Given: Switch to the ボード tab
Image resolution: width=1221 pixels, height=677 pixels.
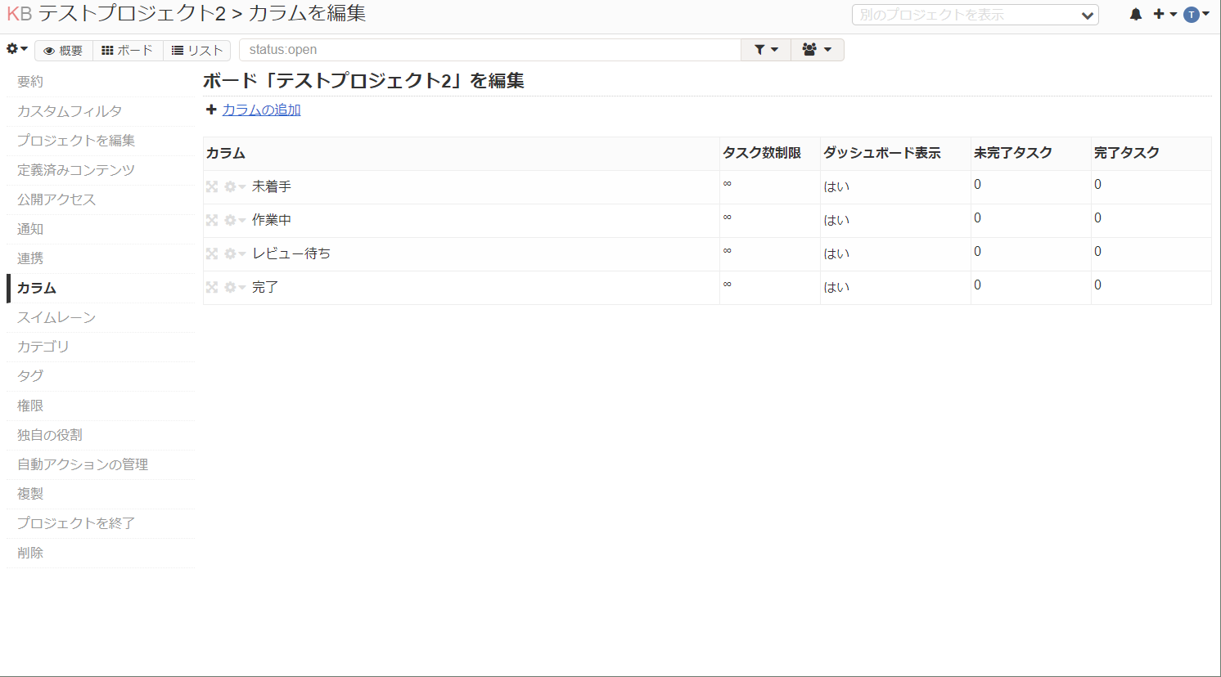Looking at the screenshot, I should click(x=128, y=49).
